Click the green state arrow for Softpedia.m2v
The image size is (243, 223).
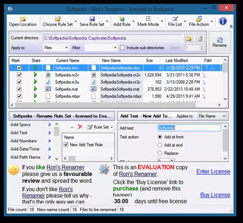click(x=36, y=75)
